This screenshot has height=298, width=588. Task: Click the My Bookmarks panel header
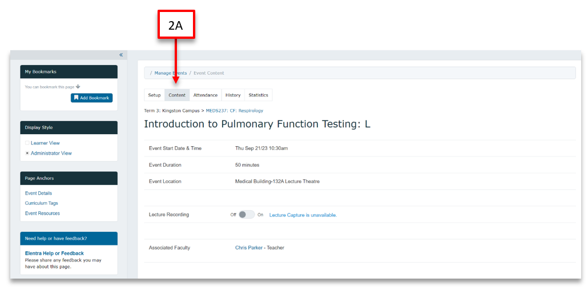[x=69, y=71]
